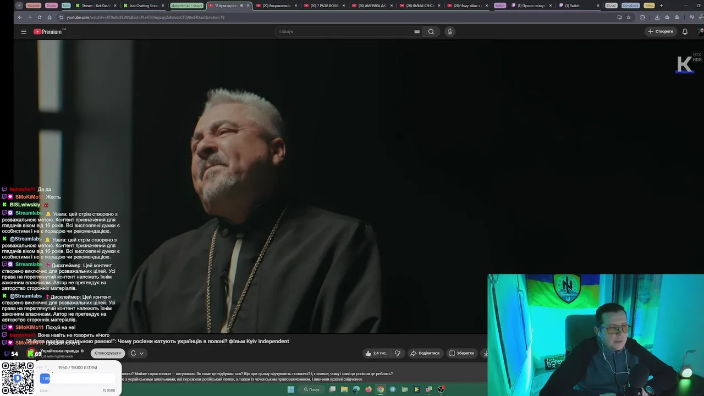Screen dimensions: 704x396
Task: Click the donation QR code
Action: [x=18, y=378]
